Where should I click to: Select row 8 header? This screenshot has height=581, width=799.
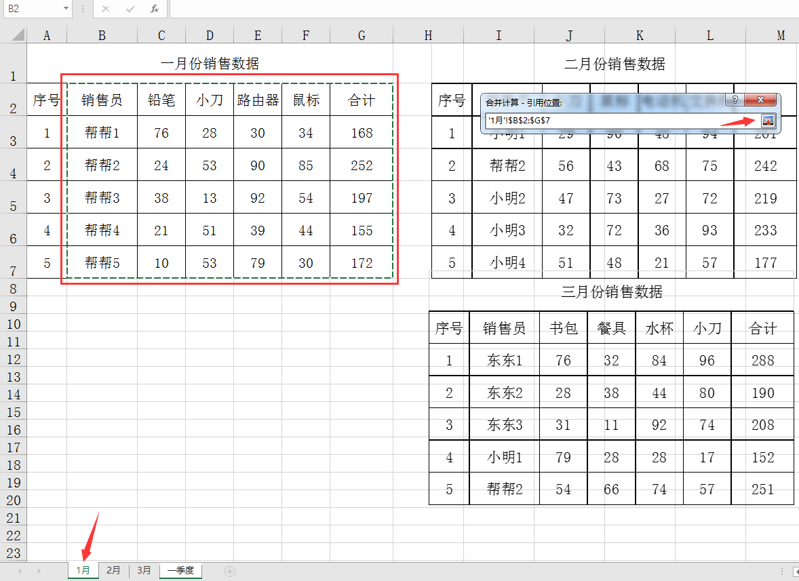coord(14,289)
